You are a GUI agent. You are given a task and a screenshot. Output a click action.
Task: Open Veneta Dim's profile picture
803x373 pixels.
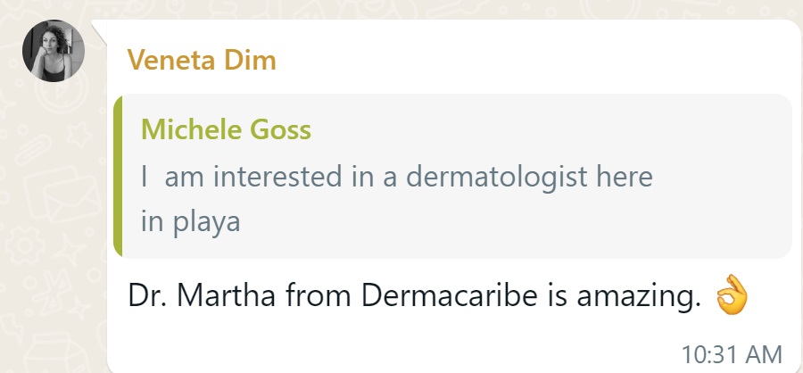(53, 51)
